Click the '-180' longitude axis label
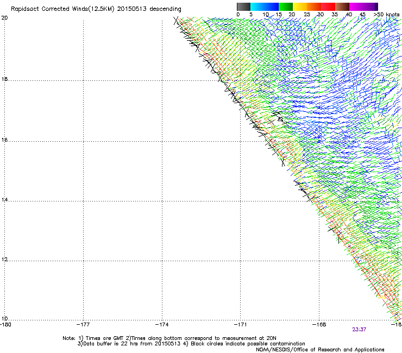402x353 pixels. [x=5, y=325]
